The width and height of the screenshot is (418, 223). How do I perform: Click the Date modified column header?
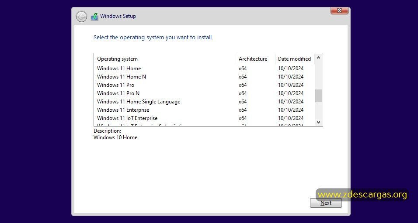tap(295, 59)
